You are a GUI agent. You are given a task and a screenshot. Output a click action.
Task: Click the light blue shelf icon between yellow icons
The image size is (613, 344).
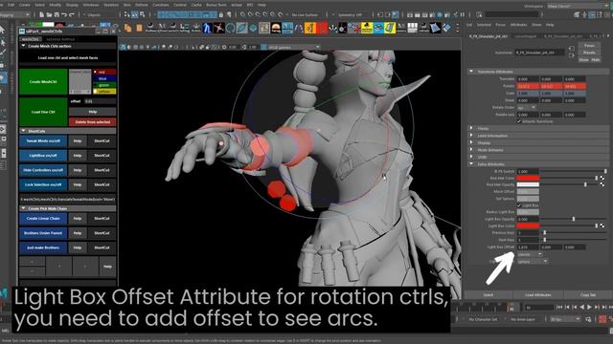pos(378,28)
